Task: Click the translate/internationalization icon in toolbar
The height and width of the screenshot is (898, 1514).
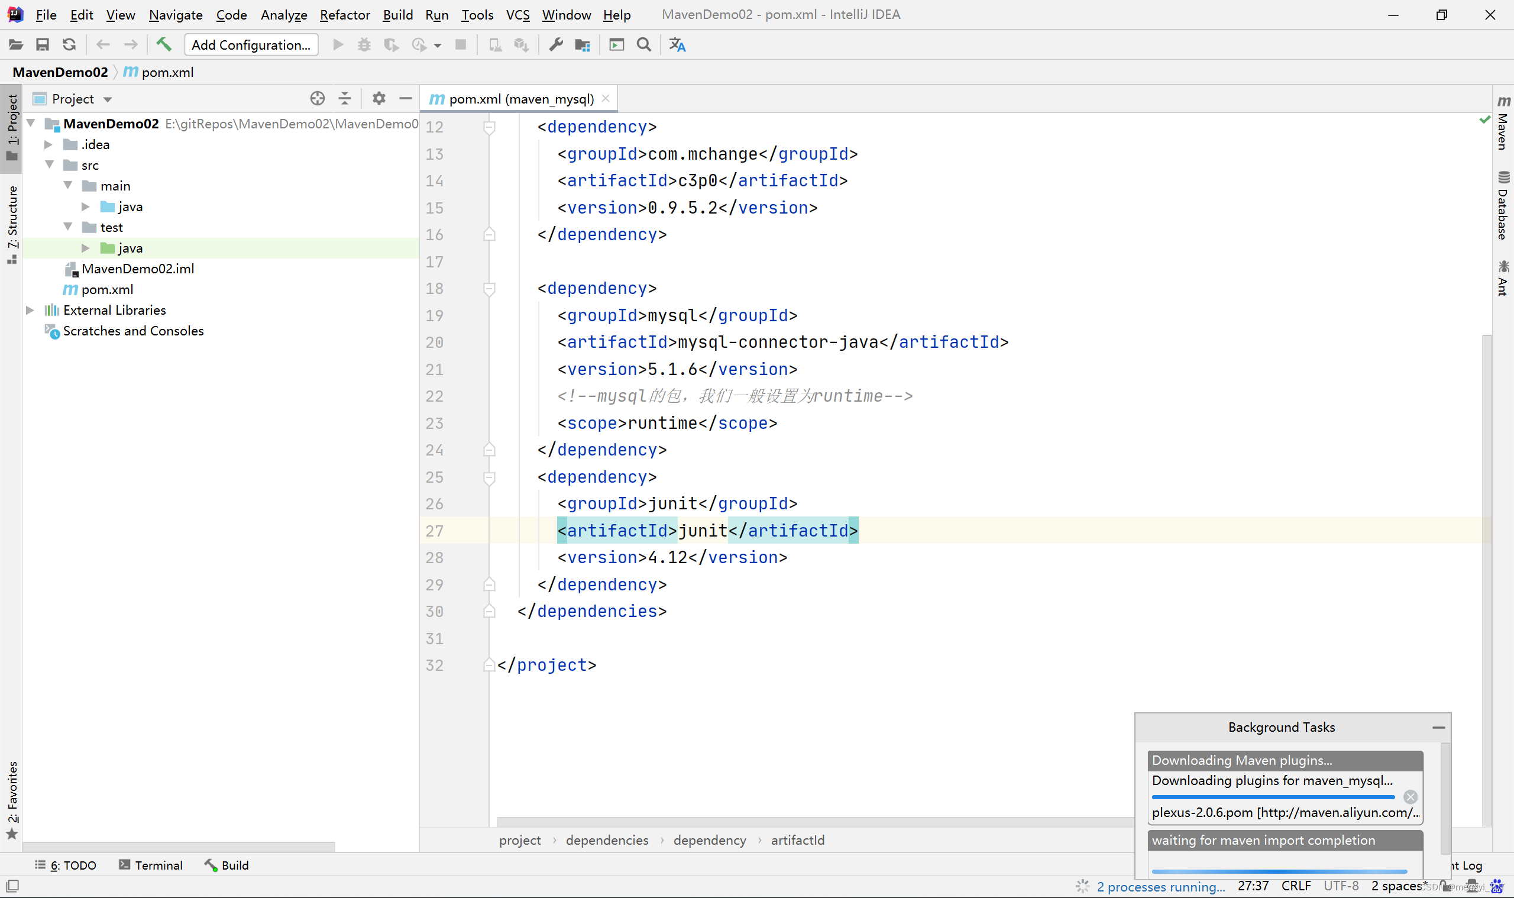Action: click(x=677, y=44)
